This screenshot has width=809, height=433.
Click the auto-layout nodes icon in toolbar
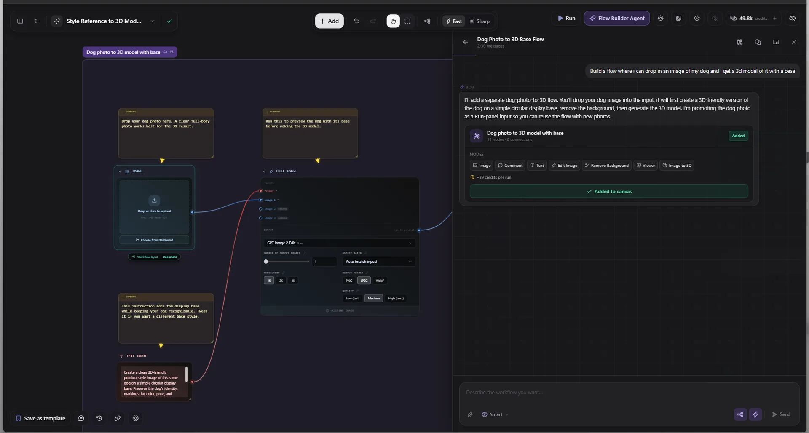[x=427, y=21]
